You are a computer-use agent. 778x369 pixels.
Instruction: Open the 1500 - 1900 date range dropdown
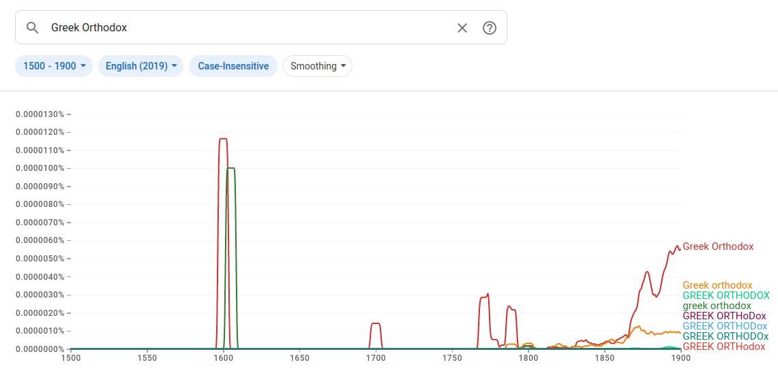(54, 66)
